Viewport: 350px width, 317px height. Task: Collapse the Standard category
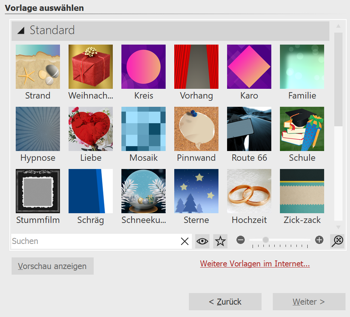pos(21,30)
